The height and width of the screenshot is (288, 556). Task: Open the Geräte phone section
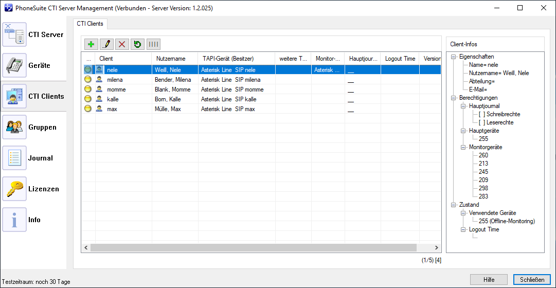(x=33, y=66)
